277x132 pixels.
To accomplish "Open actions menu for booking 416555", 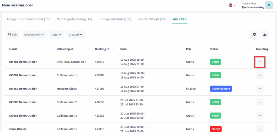I will [x=260, y=102].
